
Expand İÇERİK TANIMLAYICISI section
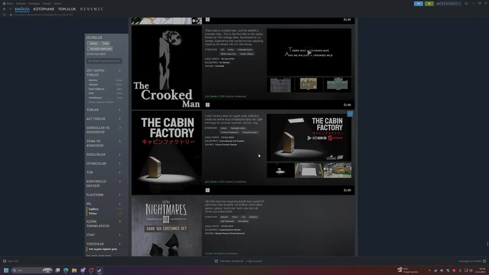click(104, 223)
